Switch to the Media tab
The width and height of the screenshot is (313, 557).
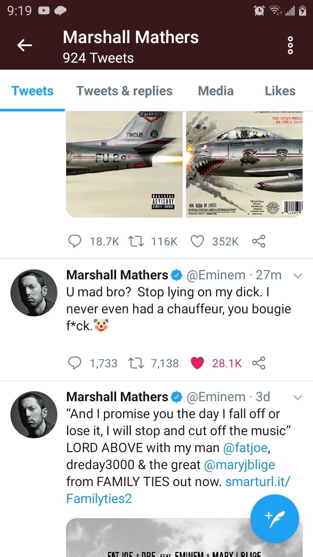216,91
